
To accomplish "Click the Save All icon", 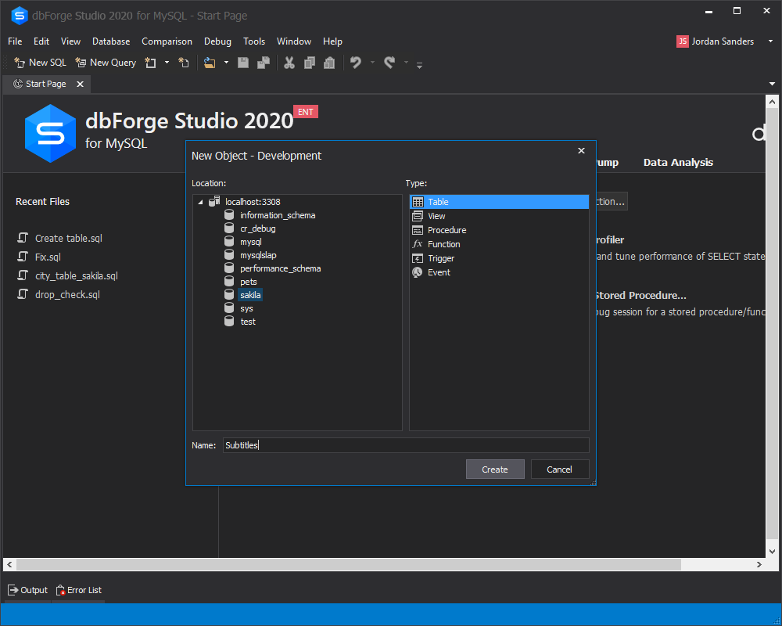I will point(264,63).
